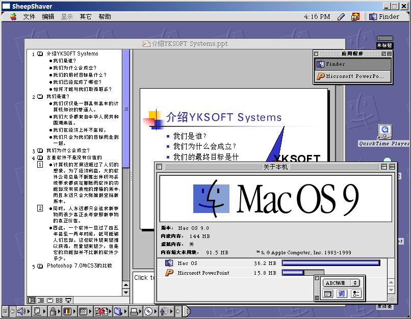
Task: Open the location switching control strip module
Action: click(103, 311)
